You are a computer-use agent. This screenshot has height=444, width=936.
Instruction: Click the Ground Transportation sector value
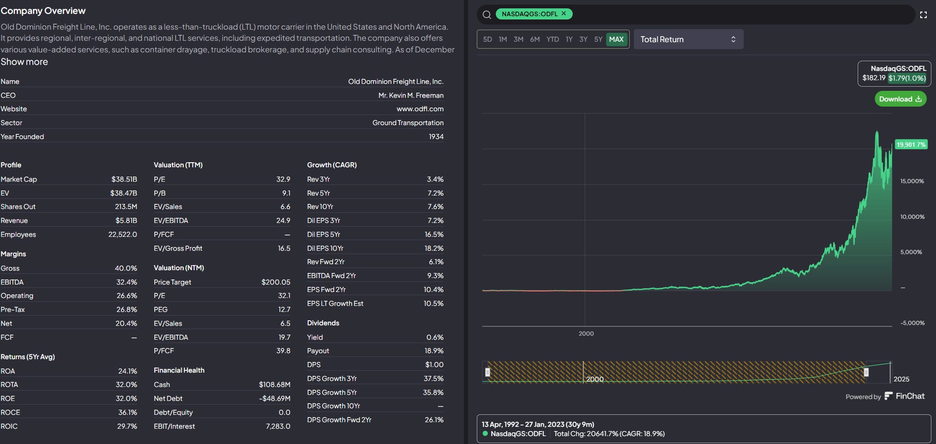[x=408, y=123]
